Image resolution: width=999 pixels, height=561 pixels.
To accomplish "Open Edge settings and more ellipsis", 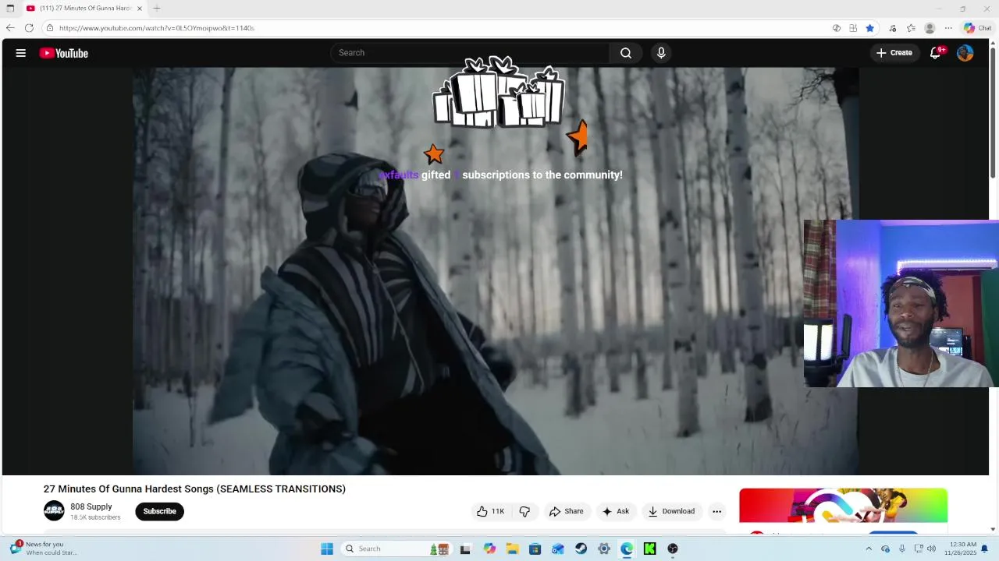I will pos(948,28).
